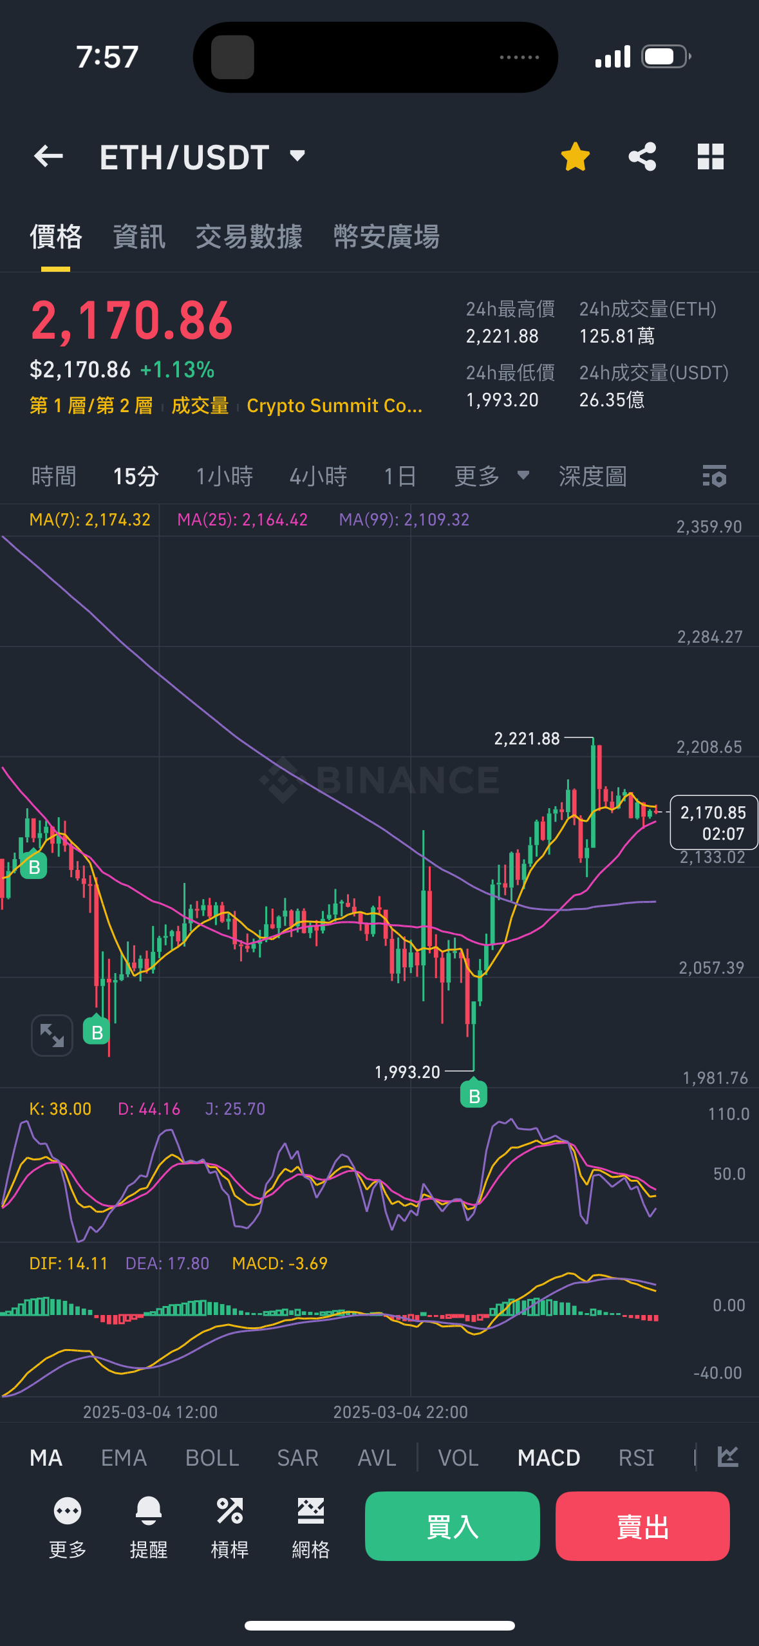
Task: Tap 24h成交量(USDT) value 26.35億
Action: (x=612, y=400)
